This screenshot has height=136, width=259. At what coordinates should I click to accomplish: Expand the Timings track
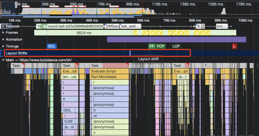[x=3, y=46]
